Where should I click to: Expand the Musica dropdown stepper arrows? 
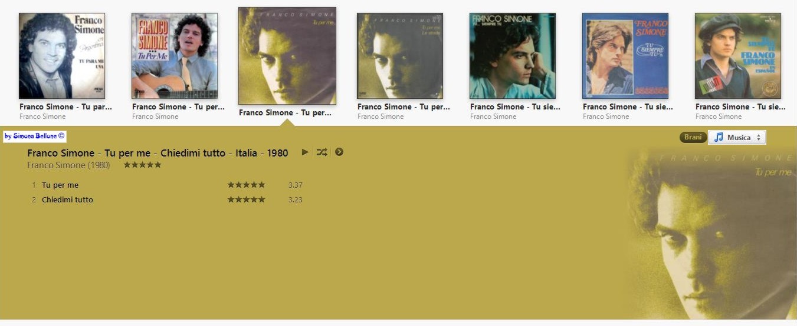pyautogui.click(x=759, y=137)
